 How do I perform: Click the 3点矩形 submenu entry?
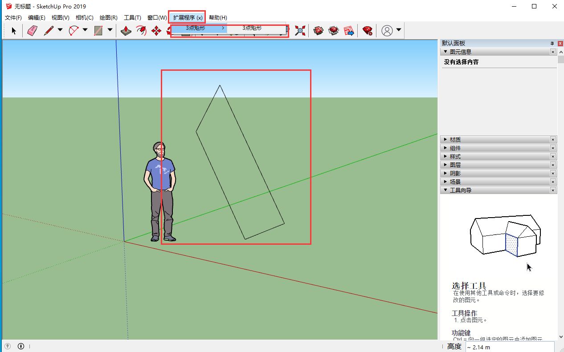(x=252, y=28)
